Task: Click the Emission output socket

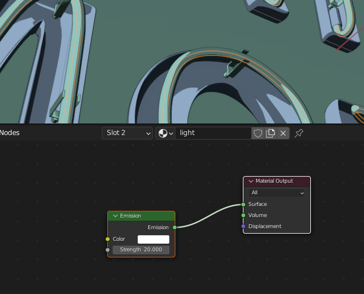Action: click(x=175, y=227)
